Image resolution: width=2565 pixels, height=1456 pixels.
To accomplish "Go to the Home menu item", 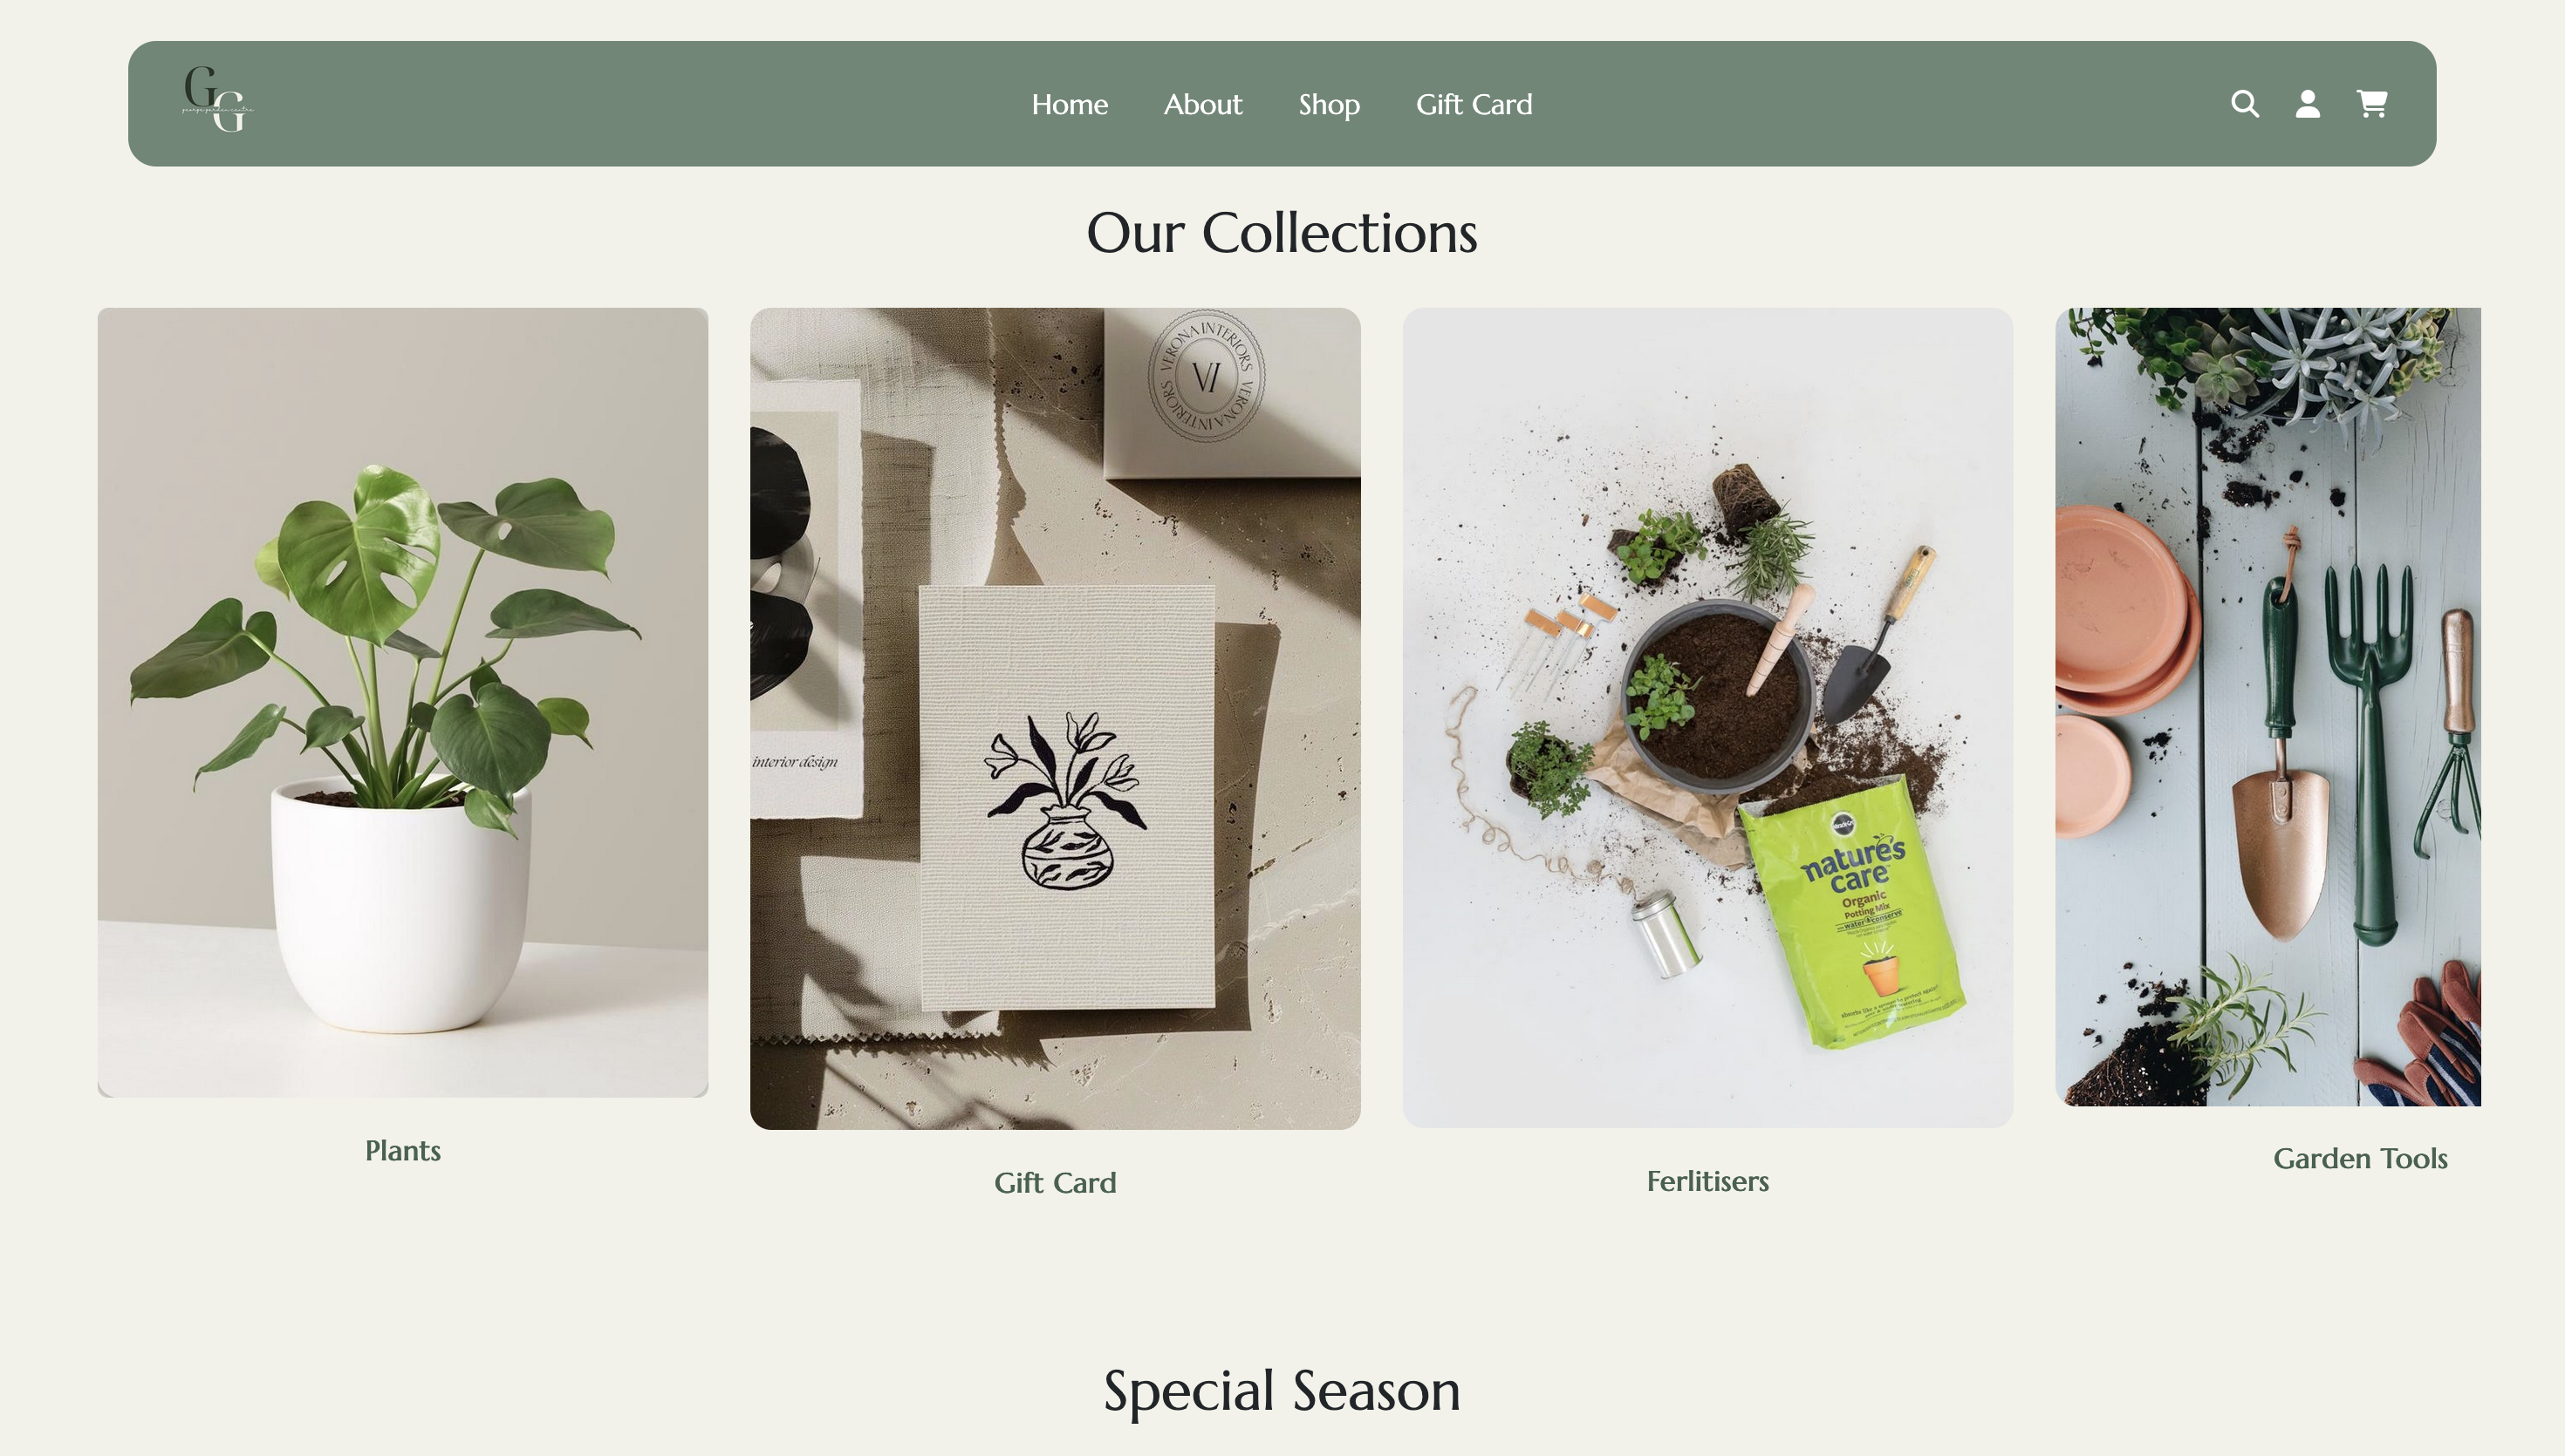I will (1070, 104).
